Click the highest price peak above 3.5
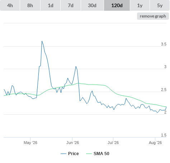 [42, 41]
